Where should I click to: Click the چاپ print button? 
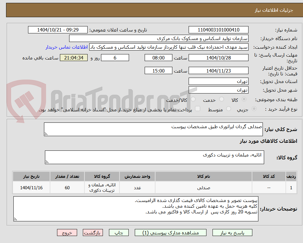pyautogui.click(x=119, y=233)
